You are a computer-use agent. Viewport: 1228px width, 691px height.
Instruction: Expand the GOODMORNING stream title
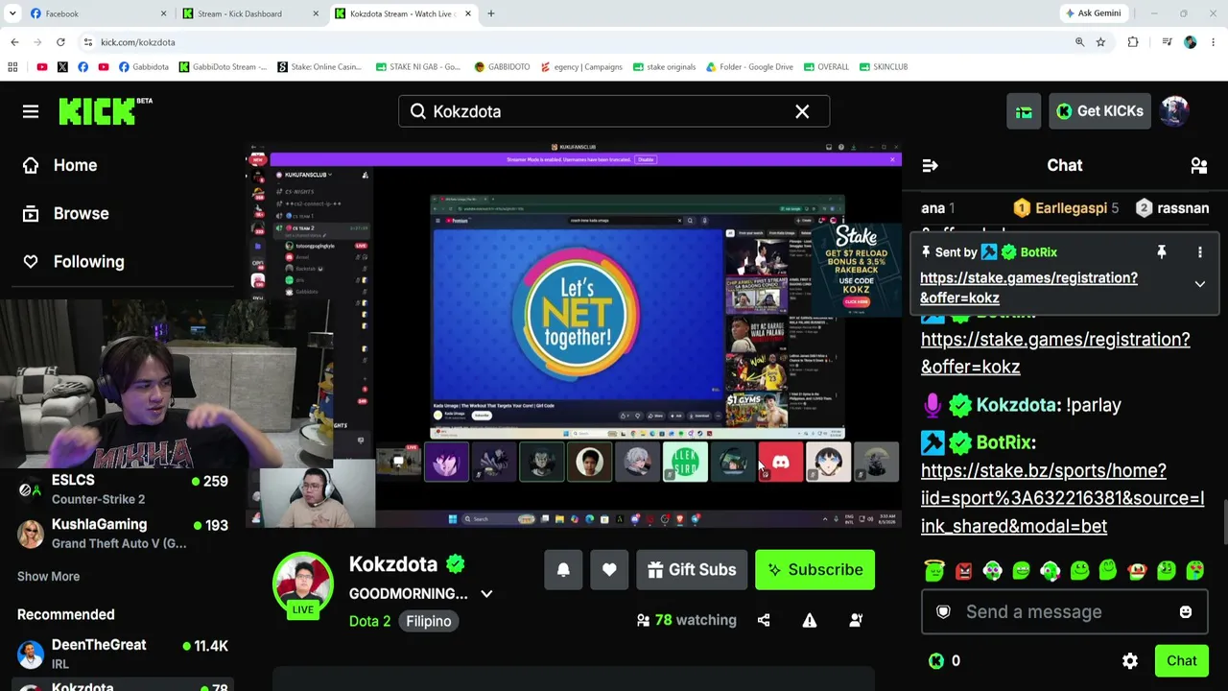pyautogui.click(x=486, y=594)
